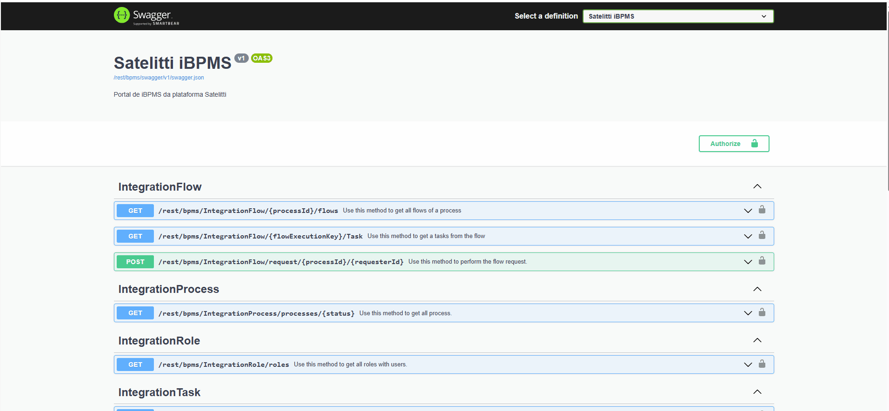This screenshot has height=411, width=889.
Task: Open the IntegrationRole tag heading
Action: point(159,341)
